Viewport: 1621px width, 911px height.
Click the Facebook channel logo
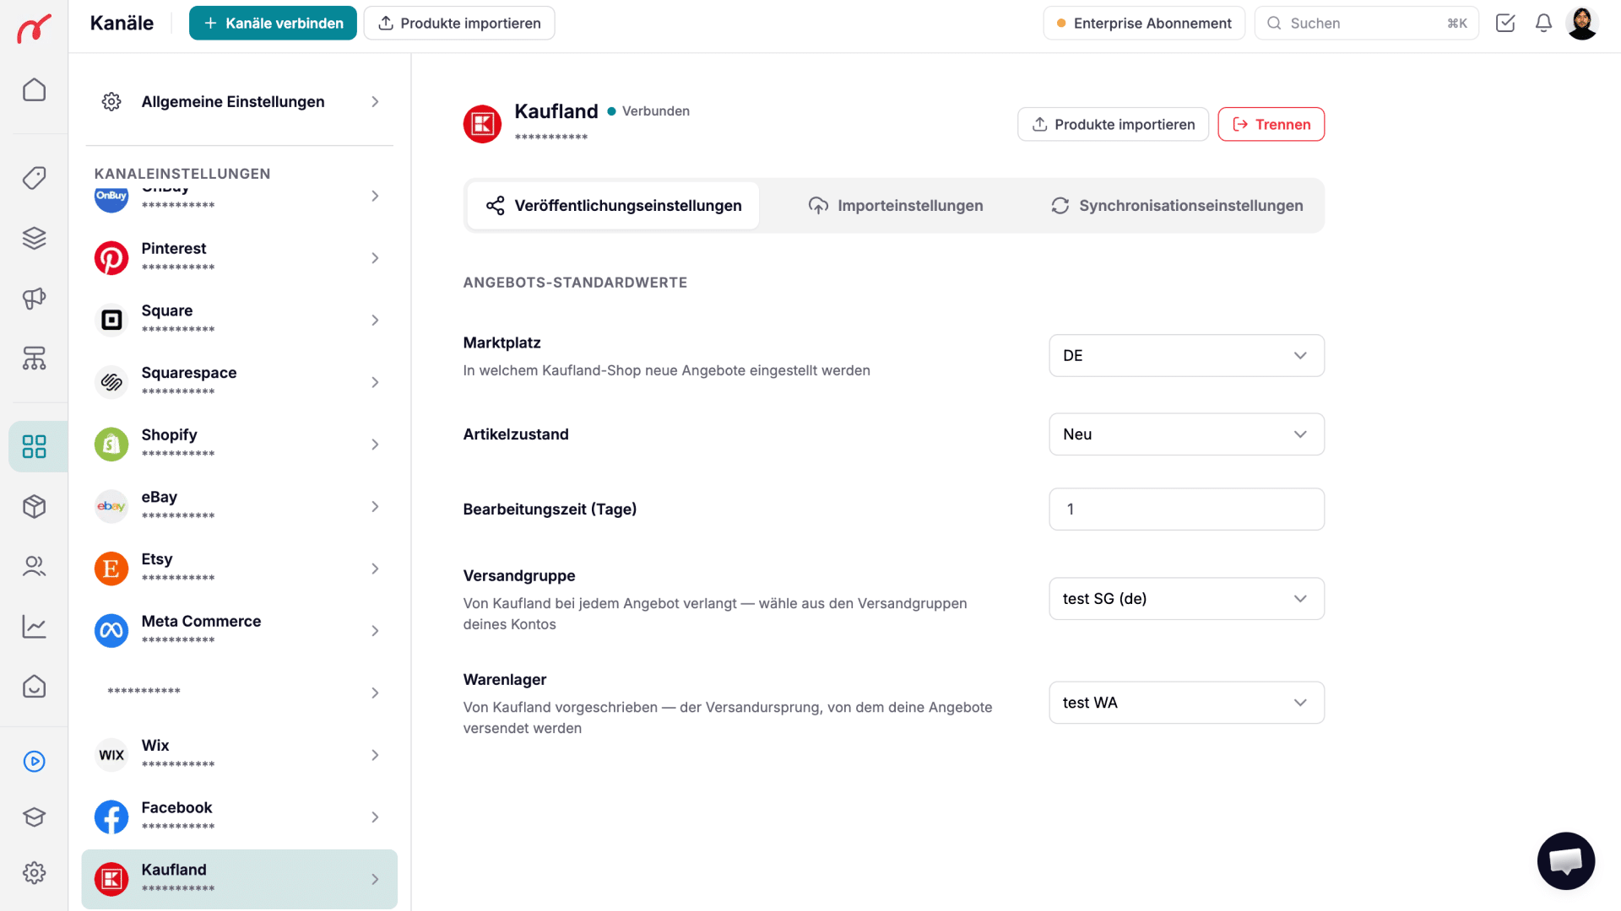click(x=111, y=817)
